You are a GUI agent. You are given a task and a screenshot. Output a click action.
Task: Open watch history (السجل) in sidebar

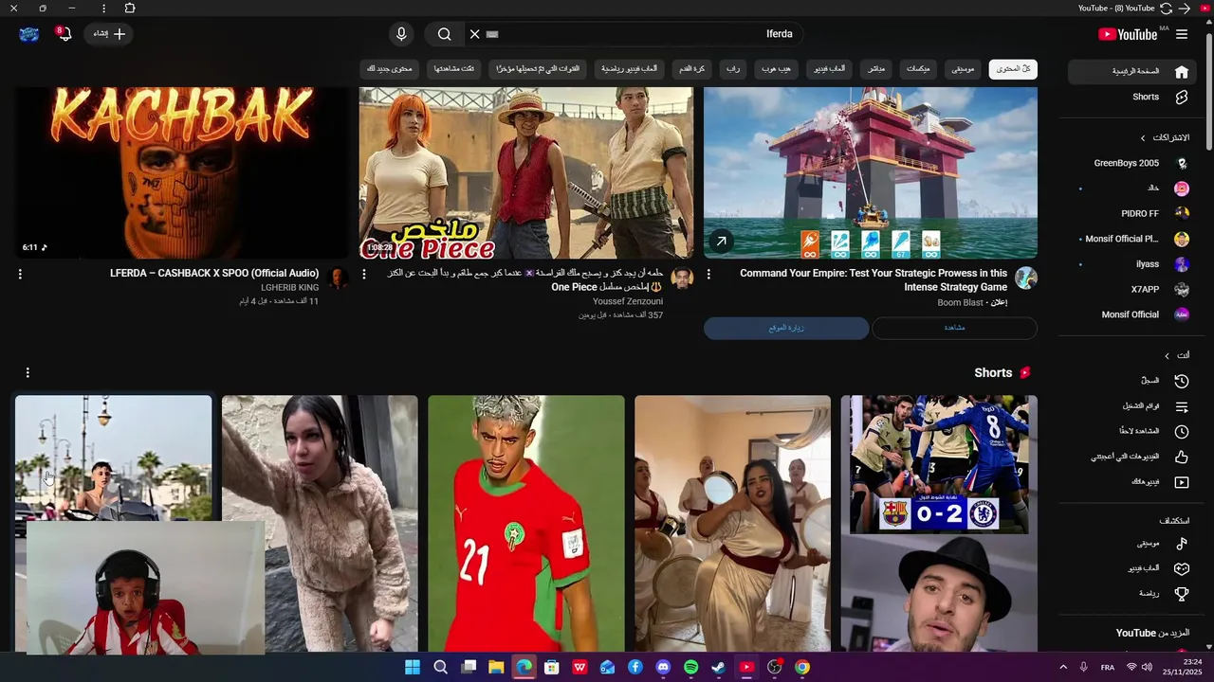pyautogui.click(x=1134, y=381)
